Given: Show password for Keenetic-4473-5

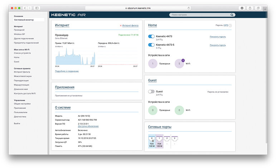Looking at the screenshot, I should pos(218,45).
